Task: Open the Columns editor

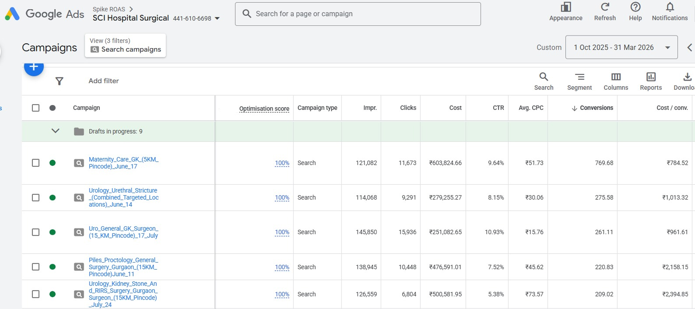Action: (615, 77)
